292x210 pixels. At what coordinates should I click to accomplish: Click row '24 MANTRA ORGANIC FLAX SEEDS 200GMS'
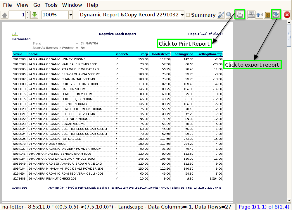[117, 94]
